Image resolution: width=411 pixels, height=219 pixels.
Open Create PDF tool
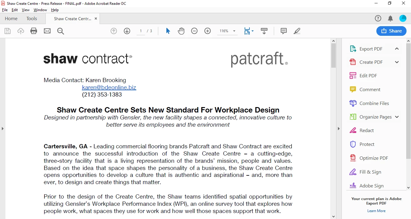click(371, 62)
